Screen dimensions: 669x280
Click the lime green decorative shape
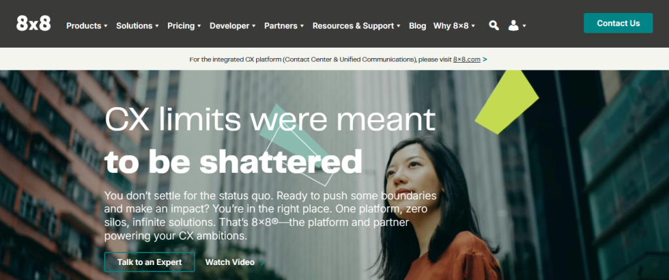pyautogui.click(x=507, y=102)
